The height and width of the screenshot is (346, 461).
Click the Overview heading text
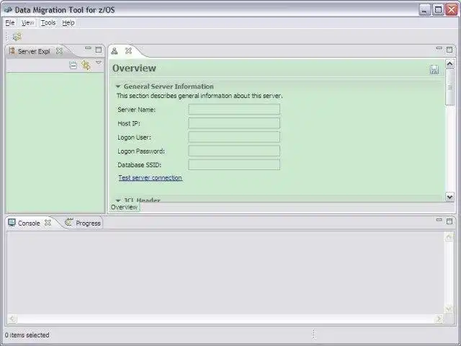135,68
